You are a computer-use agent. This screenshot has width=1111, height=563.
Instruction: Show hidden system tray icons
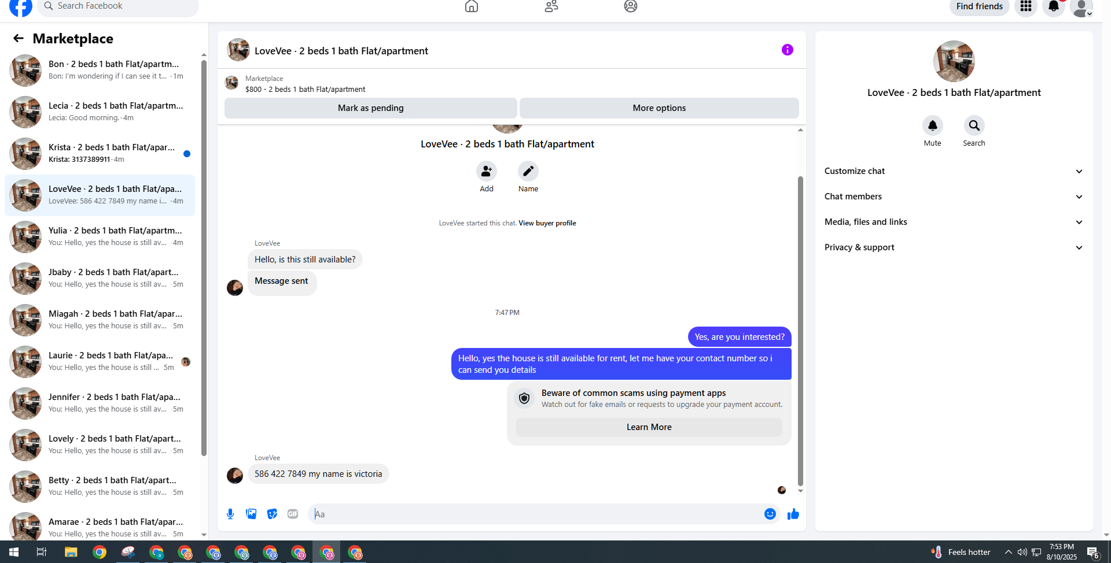(1009, 552)
